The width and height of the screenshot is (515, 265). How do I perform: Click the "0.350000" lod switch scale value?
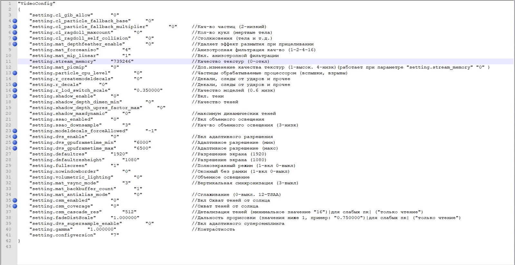[x=148, y=90]
